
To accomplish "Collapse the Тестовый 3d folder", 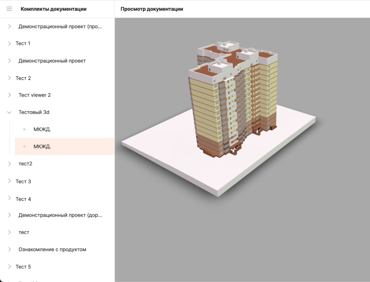I will click(9, 112).
